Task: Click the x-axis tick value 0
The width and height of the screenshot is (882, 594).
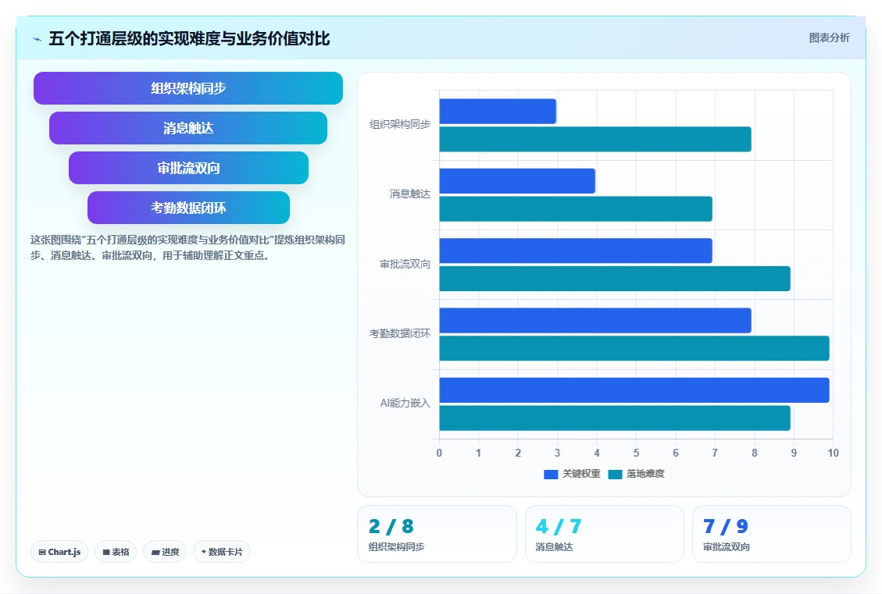Action: tap(439, 453)
